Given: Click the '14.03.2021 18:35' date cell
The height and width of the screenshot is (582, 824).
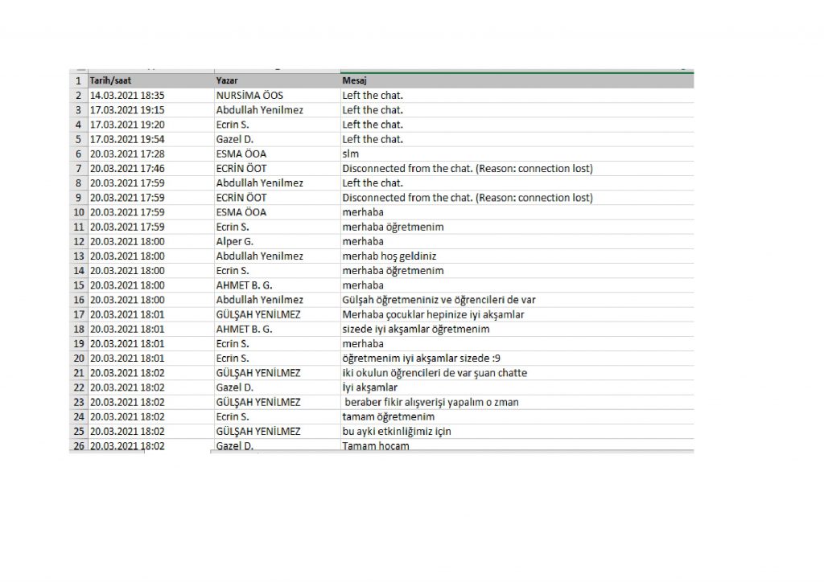Looking at the screenshot, I should click(127, 96).
